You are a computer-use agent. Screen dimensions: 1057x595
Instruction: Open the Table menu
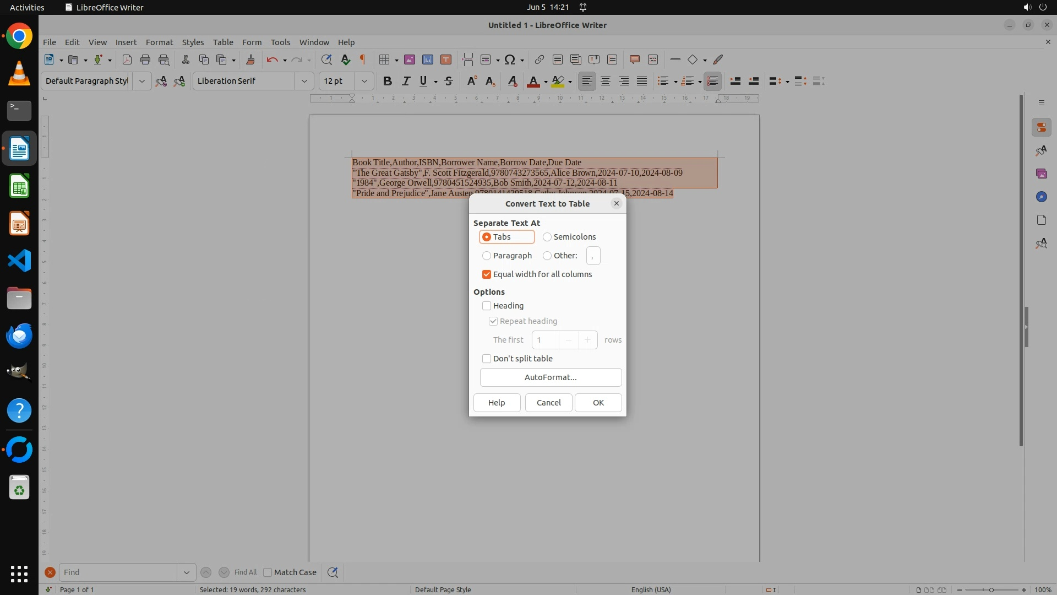[x=223, y=42]
